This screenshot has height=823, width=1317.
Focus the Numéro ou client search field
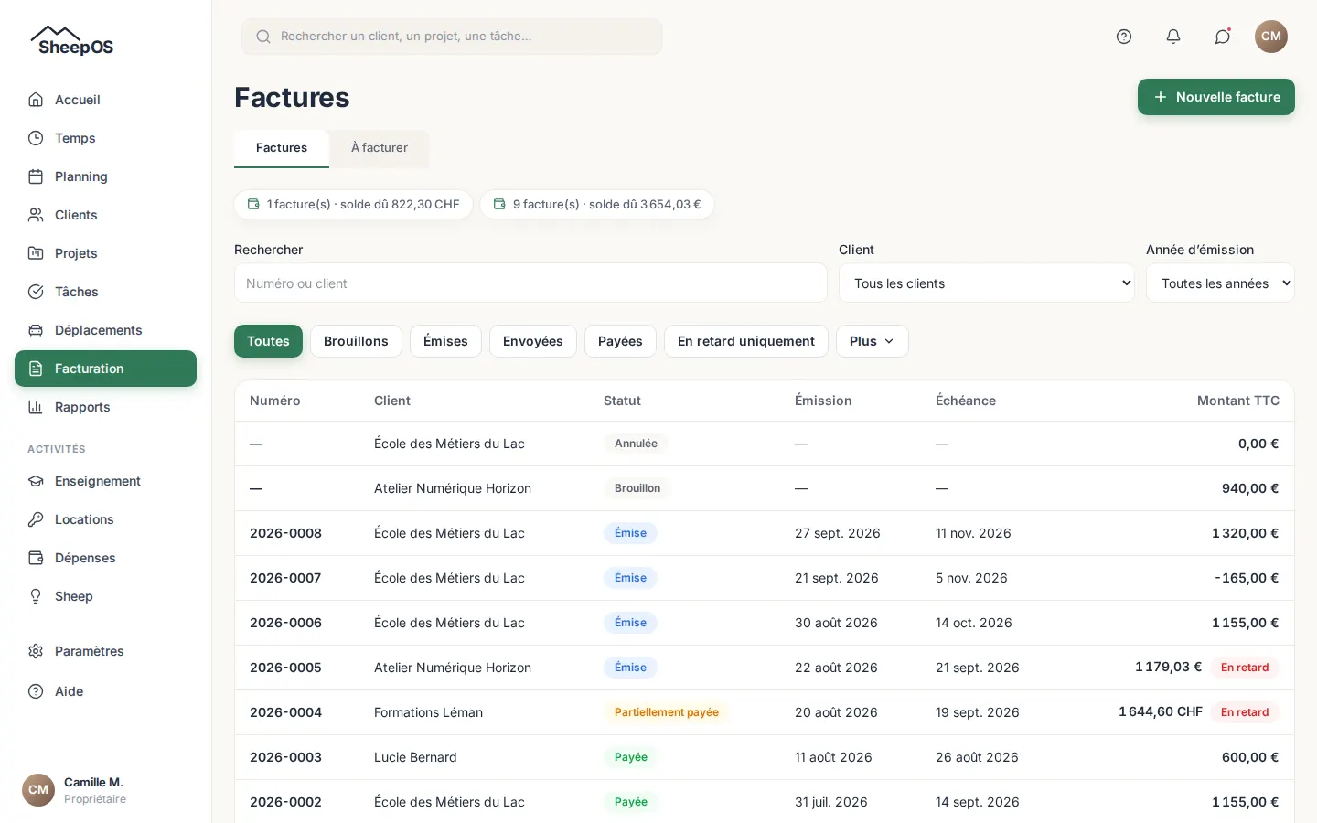530,283
